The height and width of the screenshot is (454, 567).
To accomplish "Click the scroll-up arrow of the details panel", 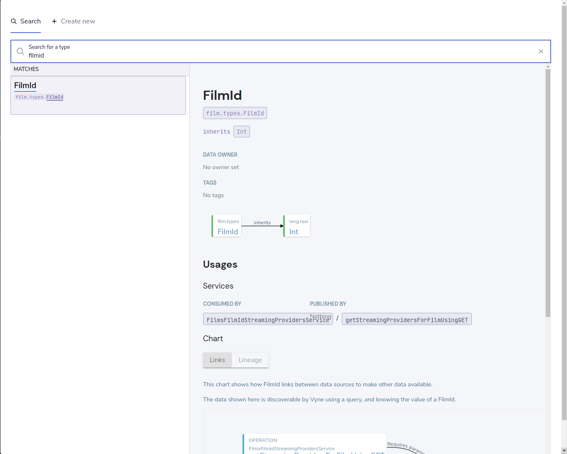I will tap(548, 66).
